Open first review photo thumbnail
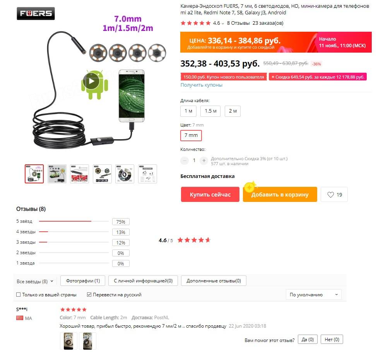 tap(68, 341)
